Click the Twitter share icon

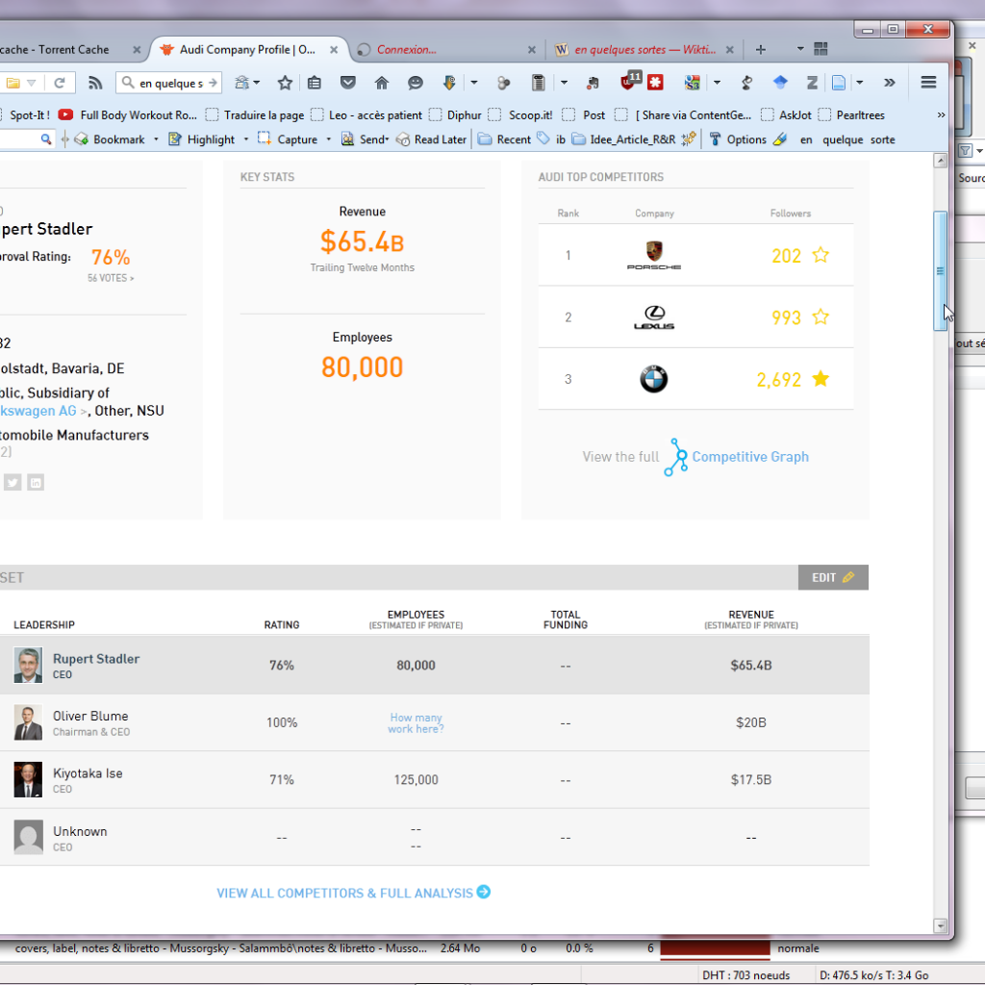[13, 483]
